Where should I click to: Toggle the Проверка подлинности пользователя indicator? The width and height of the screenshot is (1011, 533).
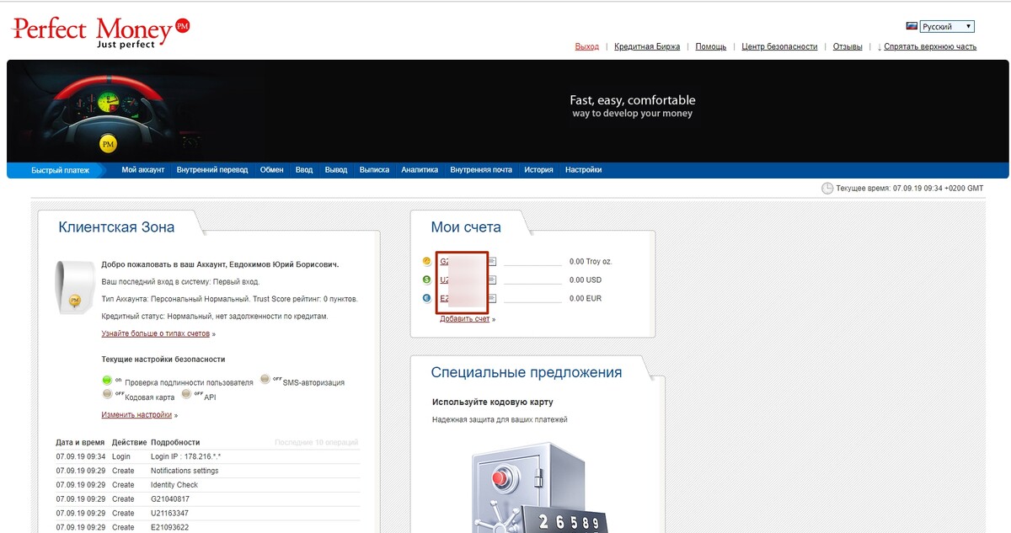107,380
